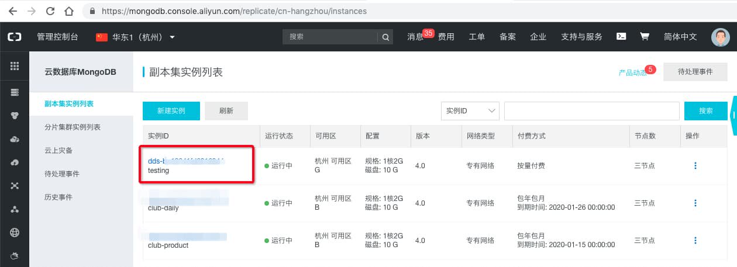
Task: Open the 支持与服务 menu
Action: [581, 37]
